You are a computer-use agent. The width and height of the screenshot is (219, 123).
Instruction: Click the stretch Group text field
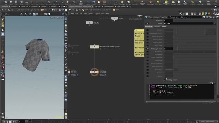click(189, 23)
